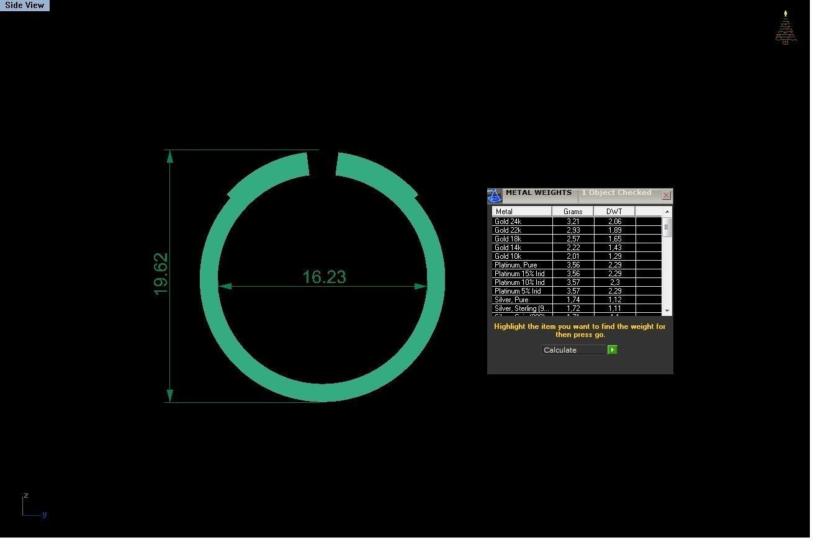Select the Platinum 5% Irid row
Image resolution: width=813 pixels, height=540 pixels.
pyautogui.click(x=577, y=291)
